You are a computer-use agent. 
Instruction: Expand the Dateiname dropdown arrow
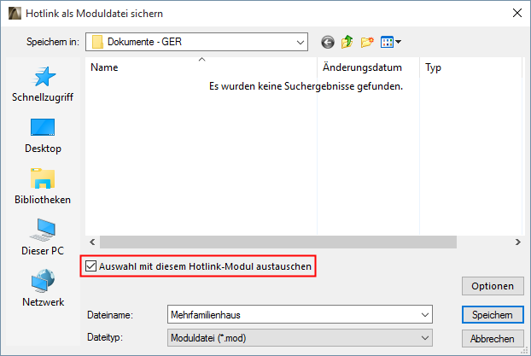click(x=424, y=315)
